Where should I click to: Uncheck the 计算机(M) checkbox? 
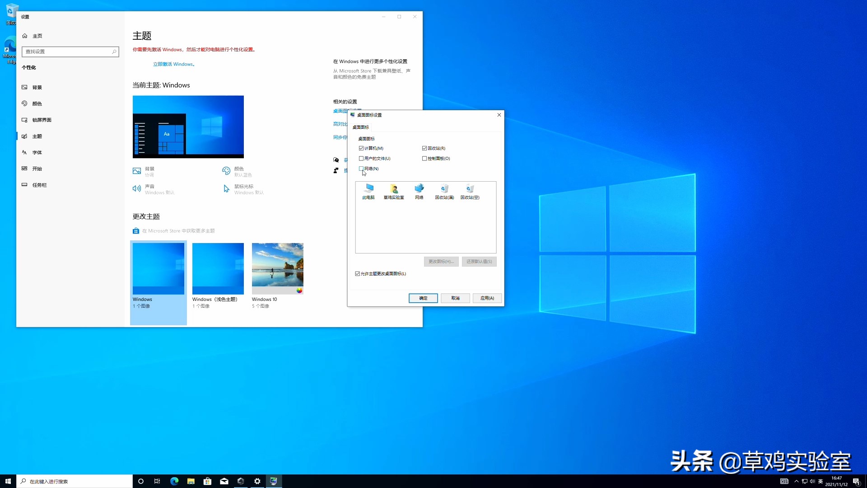pos(361,148)
